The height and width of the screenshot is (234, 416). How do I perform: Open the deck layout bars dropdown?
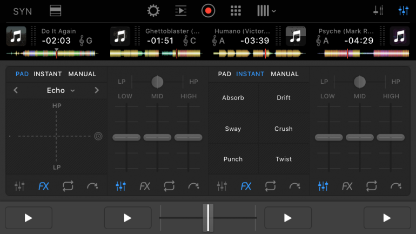266,11
